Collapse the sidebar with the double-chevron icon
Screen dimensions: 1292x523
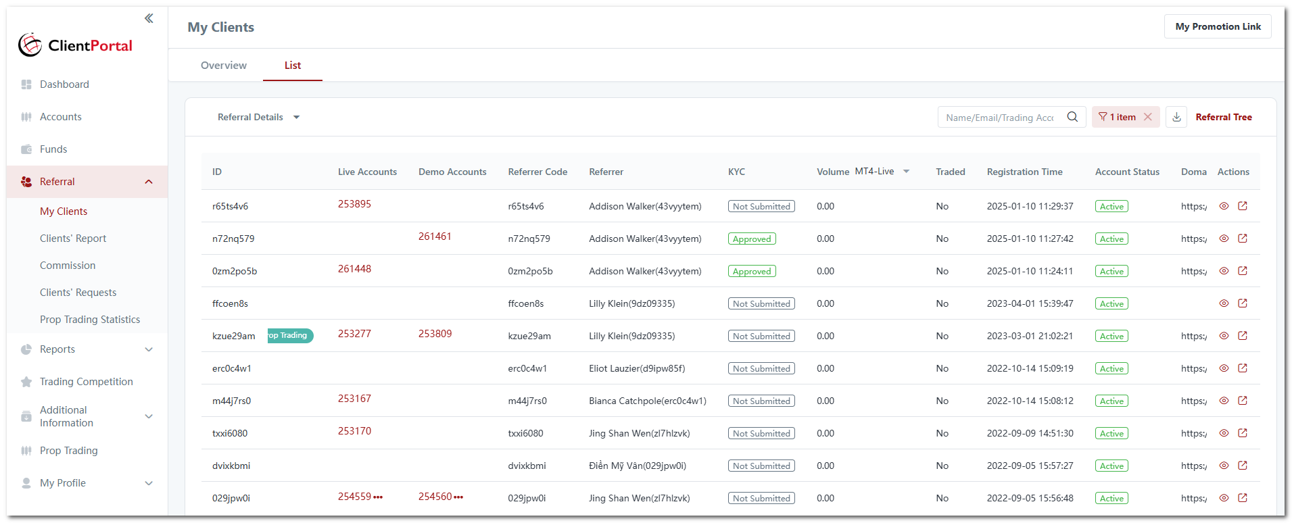tap(149, 18)
